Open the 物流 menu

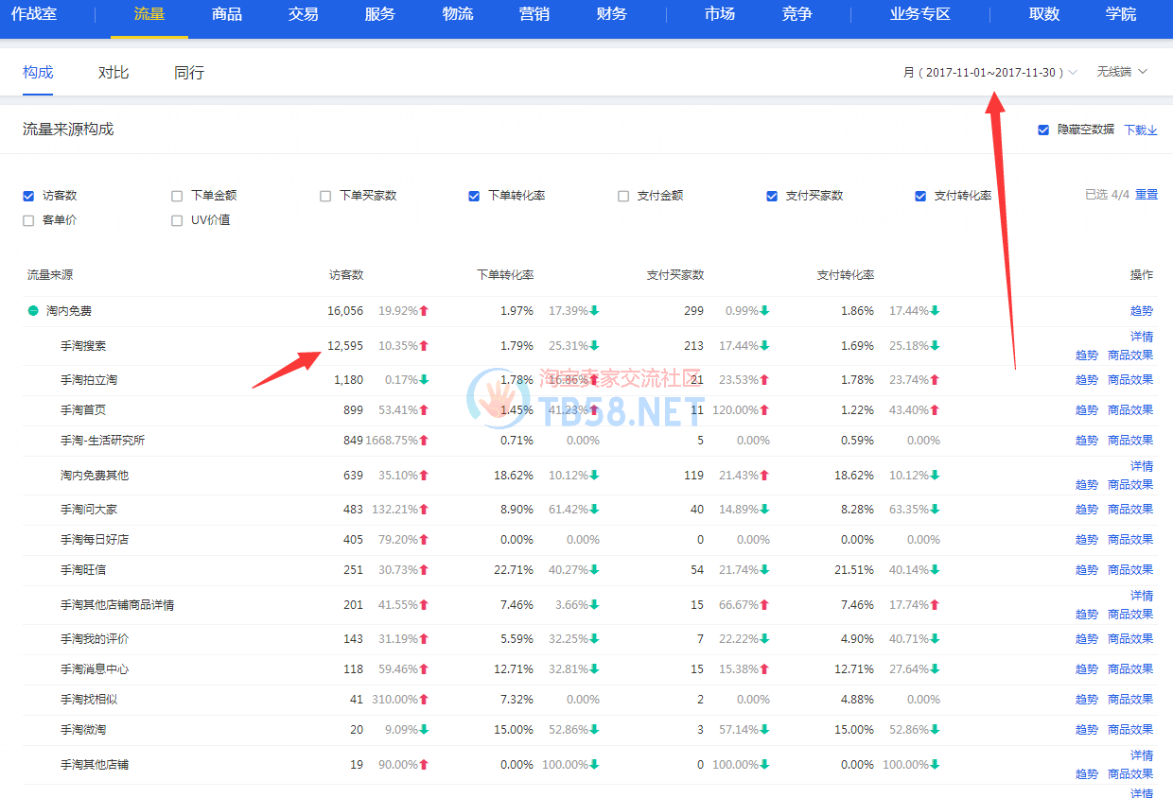[x=458, y=14]
